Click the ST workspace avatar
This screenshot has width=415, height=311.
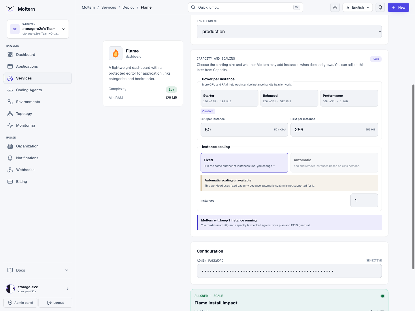click(x=15, y=29)
